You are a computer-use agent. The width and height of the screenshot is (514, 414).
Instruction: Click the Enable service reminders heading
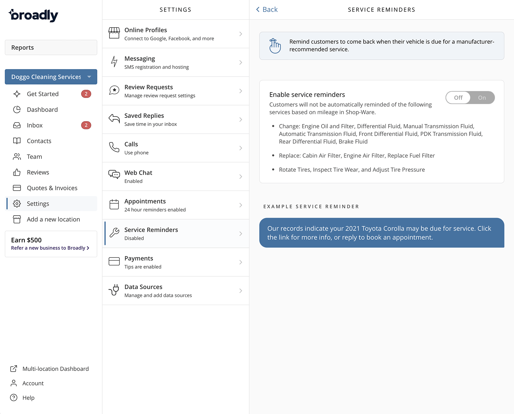pos(307,94)
